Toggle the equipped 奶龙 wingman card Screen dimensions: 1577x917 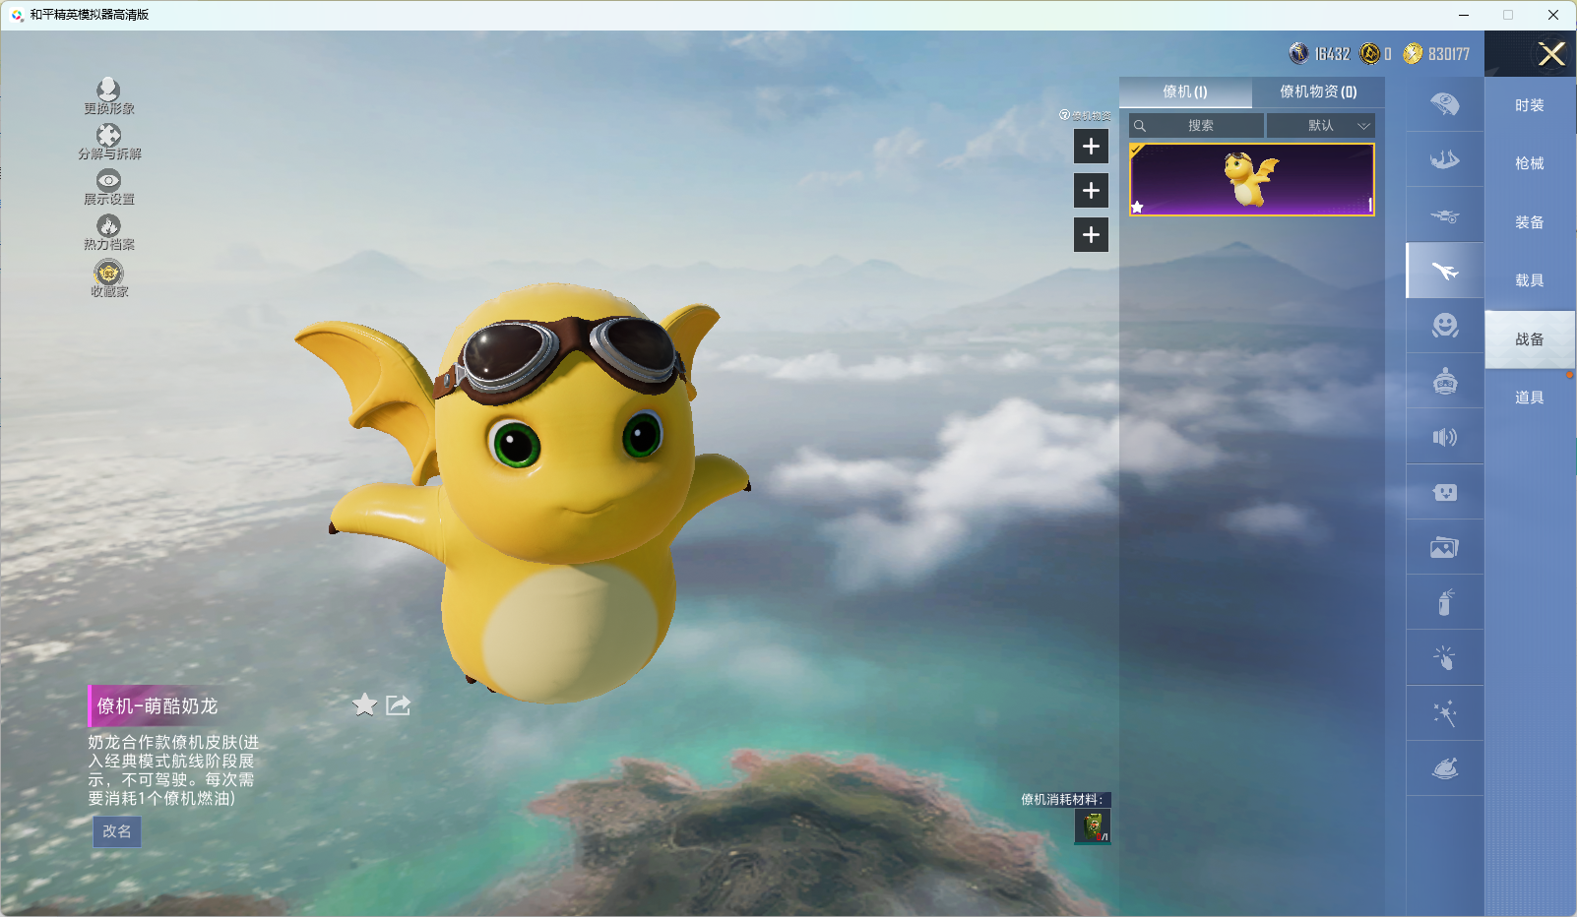click(x=1251, y=180)
